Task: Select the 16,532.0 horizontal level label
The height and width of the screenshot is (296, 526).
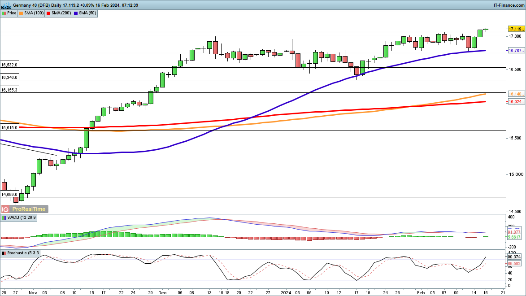Action: click(x=9, y=65)
